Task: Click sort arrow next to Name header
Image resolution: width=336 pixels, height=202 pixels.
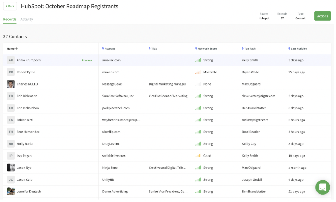Action: point(16,48)
